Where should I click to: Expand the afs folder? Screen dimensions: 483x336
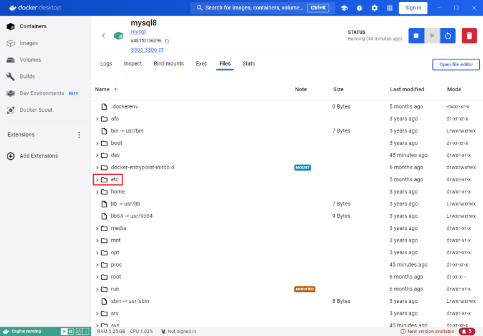point(97,119)
